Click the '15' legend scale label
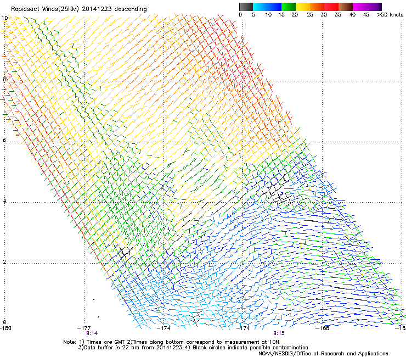 [x=281, y=15]
